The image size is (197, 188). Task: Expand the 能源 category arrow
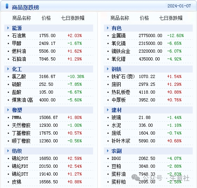(8, 28)
